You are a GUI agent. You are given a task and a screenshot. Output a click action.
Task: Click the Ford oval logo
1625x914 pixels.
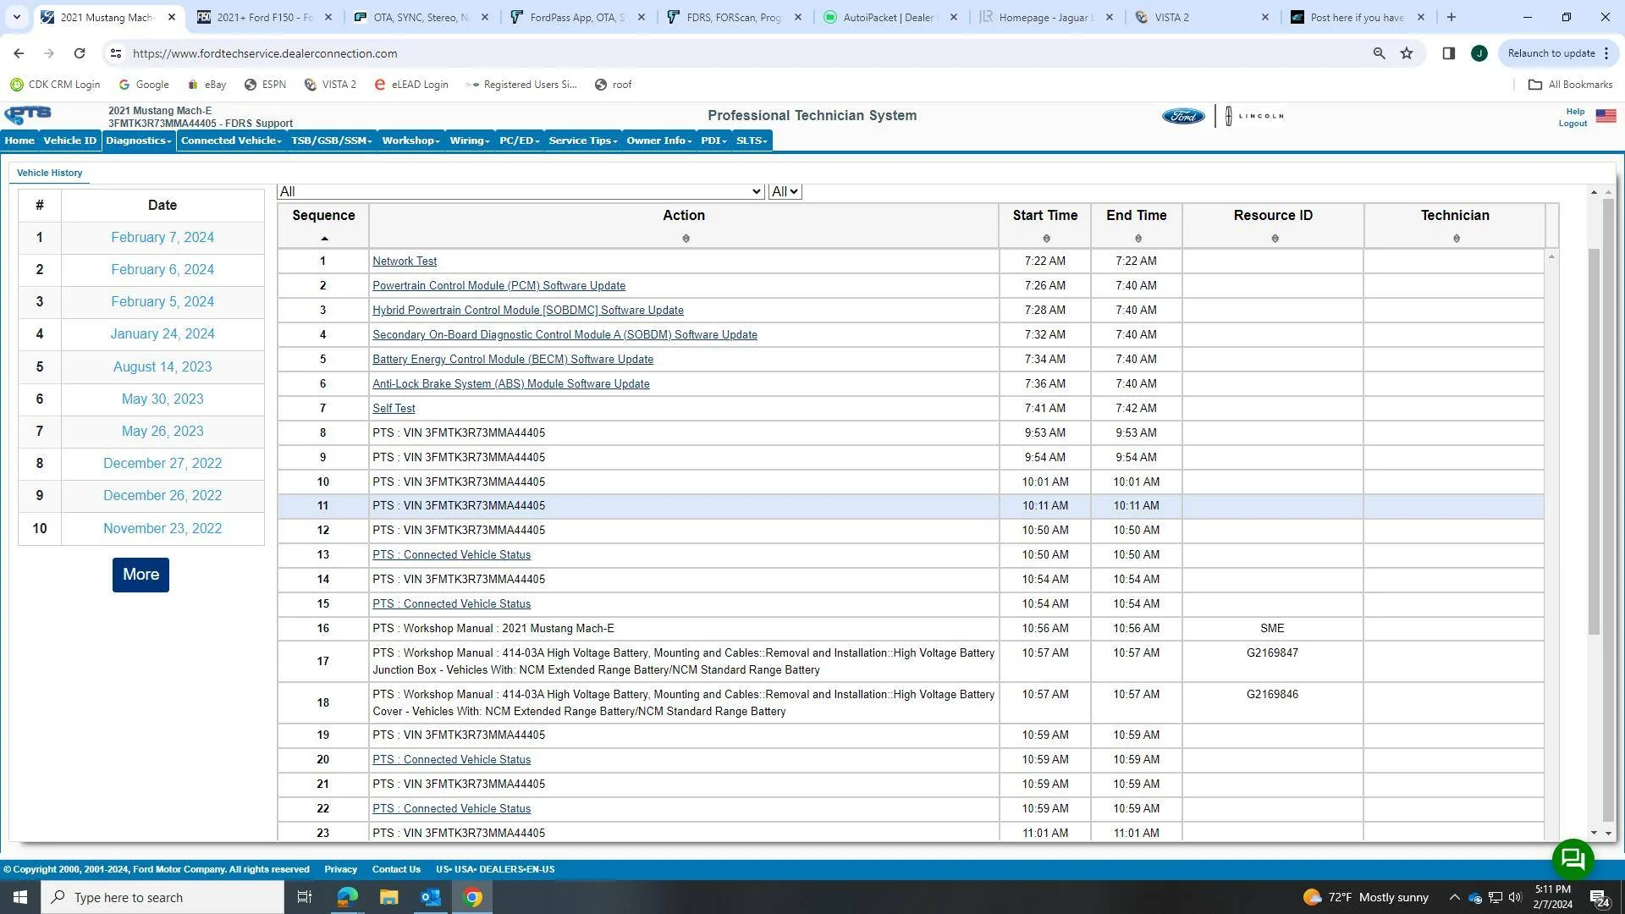pos(1182,116)
